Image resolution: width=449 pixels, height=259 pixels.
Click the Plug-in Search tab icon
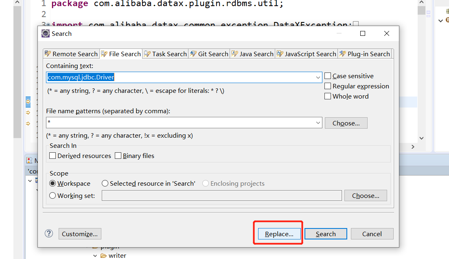click(x=343, y=53)
